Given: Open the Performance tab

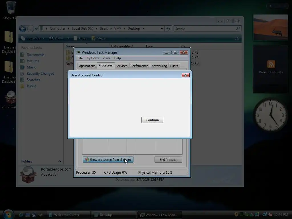Looking at the screenshot, I should 139,66.
